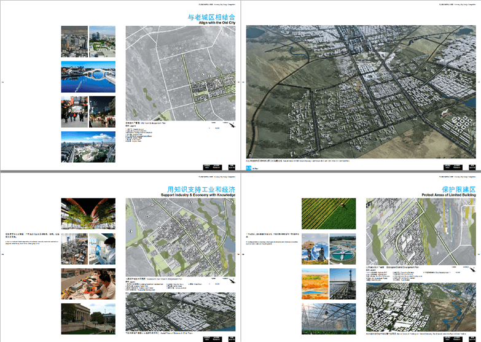Image resolution: width=481 pixels, height=342 pixels.
Task: Select the glass tower and green plaza photo
Action: tap(102, 41)
